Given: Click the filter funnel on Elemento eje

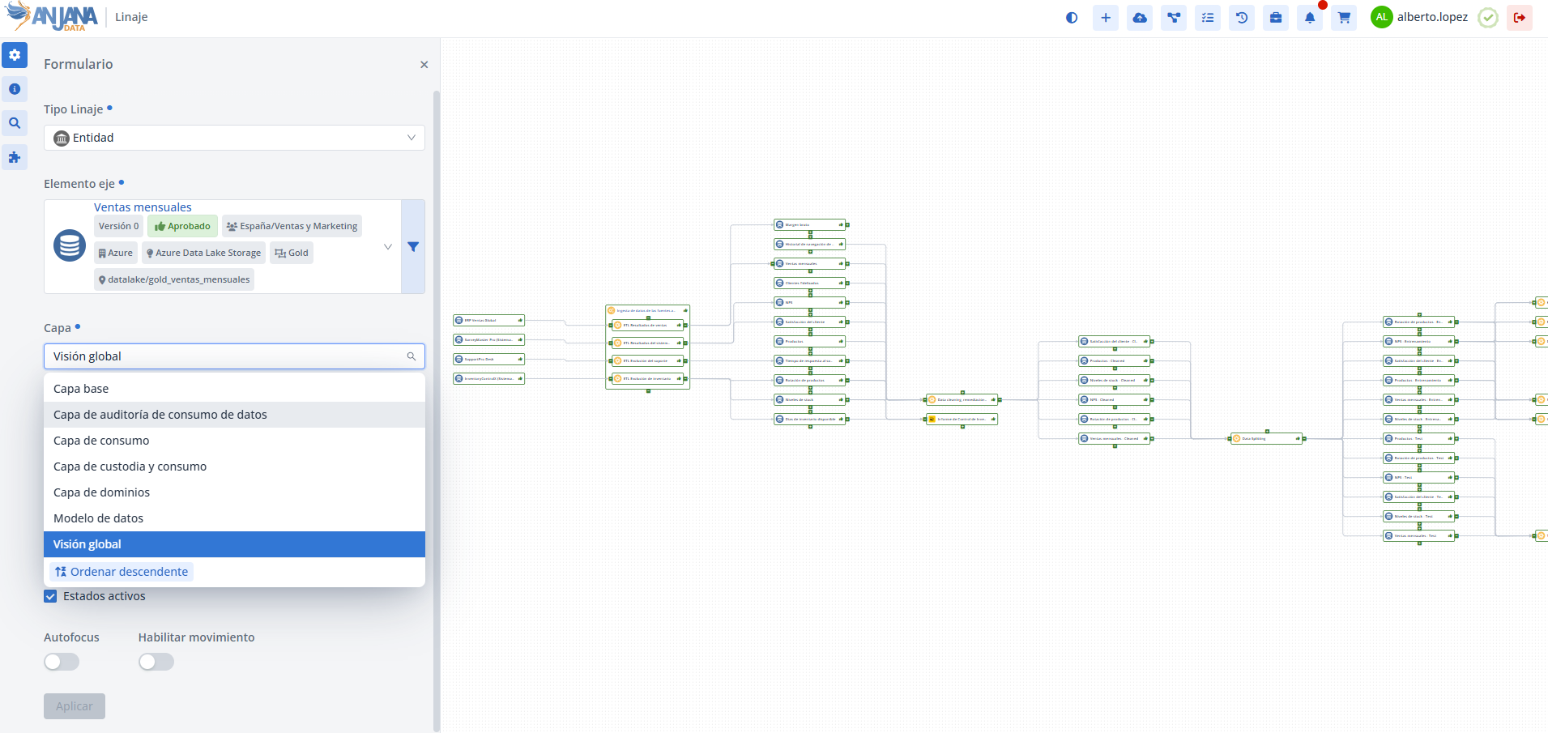Looking at the screenshot, I should [413, 247].
